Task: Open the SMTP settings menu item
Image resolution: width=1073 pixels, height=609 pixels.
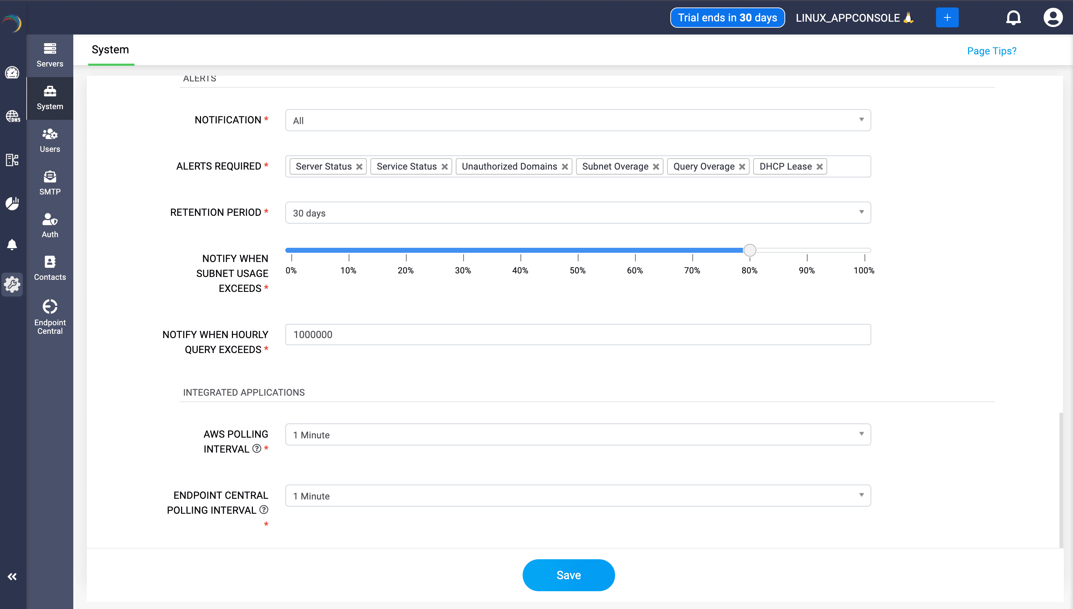Action: pos(50,183)
